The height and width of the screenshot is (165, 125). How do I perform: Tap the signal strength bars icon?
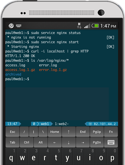(87, 26)
